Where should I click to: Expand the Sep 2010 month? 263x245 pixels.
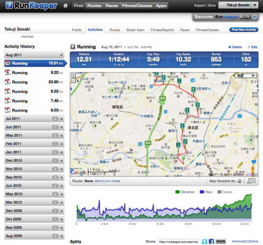pos(34,177)
